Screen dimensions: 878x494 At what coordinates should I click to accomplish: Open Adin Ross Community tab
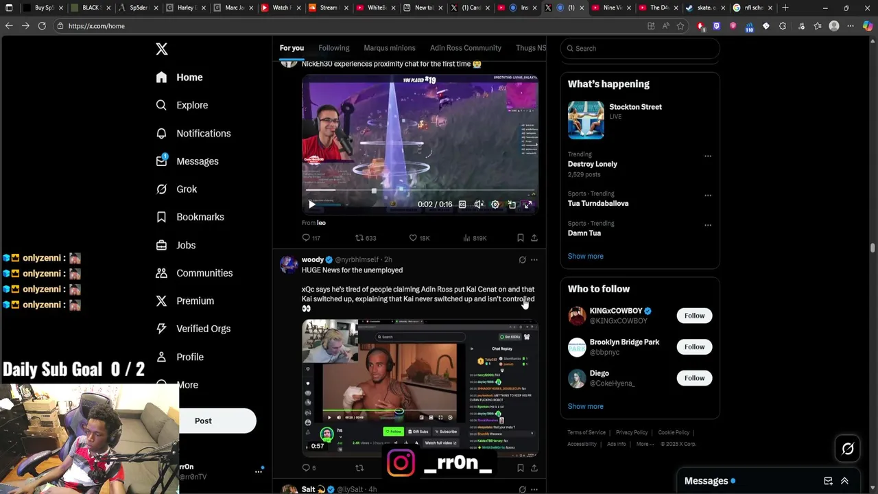[x=466, y=48]
